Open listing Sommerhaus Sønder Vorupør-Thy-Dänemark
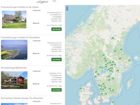 22,98
